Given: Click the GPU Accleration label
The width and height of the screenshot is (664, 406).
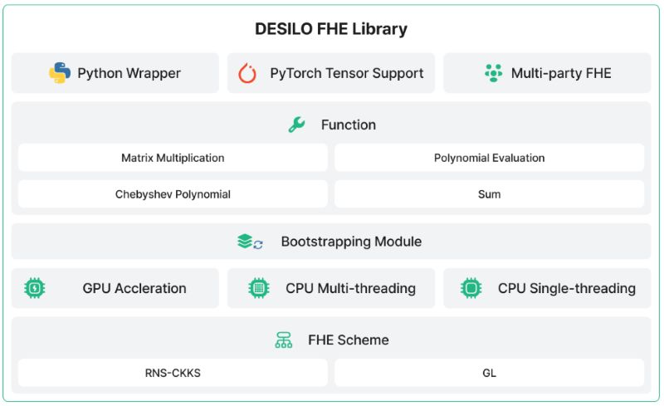Looking at the screenshot, I should 134,288.
